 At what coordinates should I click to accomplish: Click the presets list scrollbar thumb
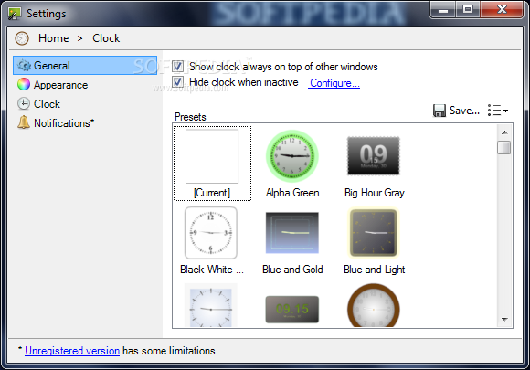[504, 148]
